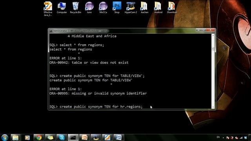Switch to Microsoft Word in the taskbar
This screenshot has height=141, width=251.
click(x=118, y=137)
